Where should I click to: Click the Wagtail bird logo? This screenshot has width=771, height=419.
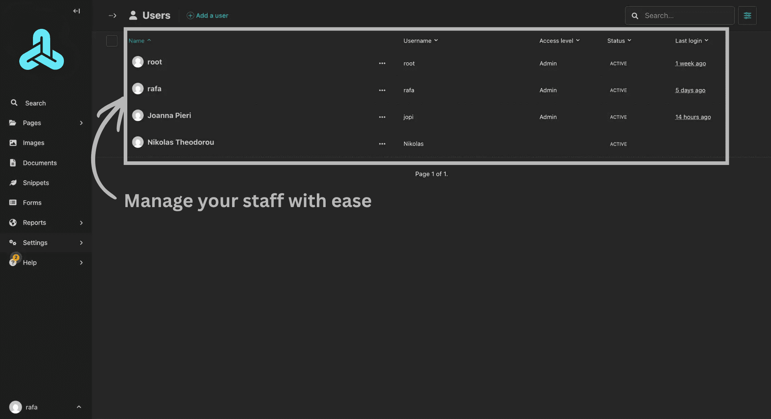coord(42,50)
